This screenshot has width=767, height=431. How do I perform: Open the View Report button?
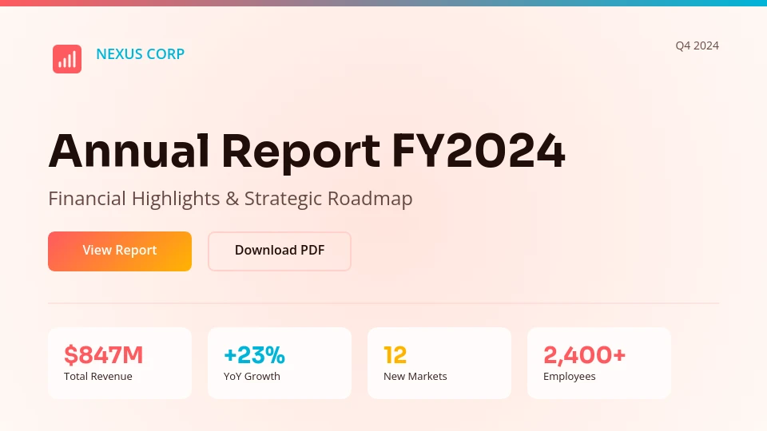120,251
